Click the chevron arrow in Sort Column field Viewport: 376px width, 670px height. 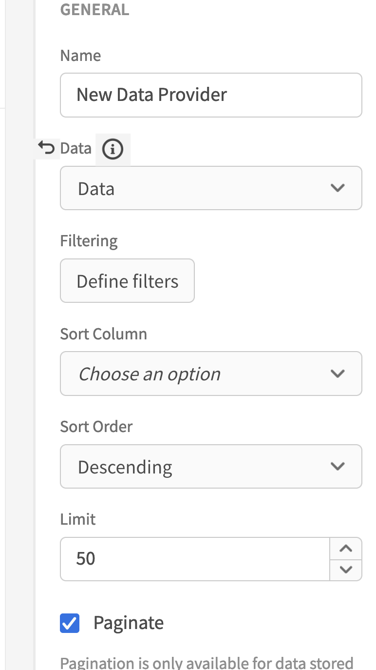338,374
